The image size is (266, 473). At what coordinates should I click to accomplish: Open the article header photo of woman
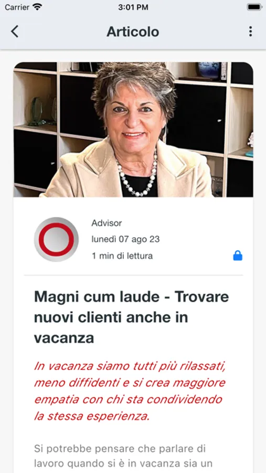(x=133, y=130)
